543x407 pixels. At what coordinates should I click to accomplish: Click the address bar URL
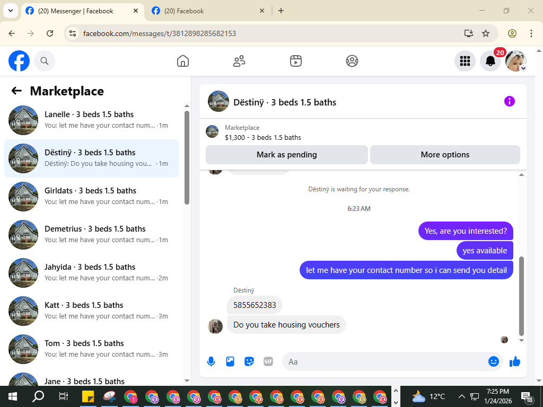coord(160,33)
